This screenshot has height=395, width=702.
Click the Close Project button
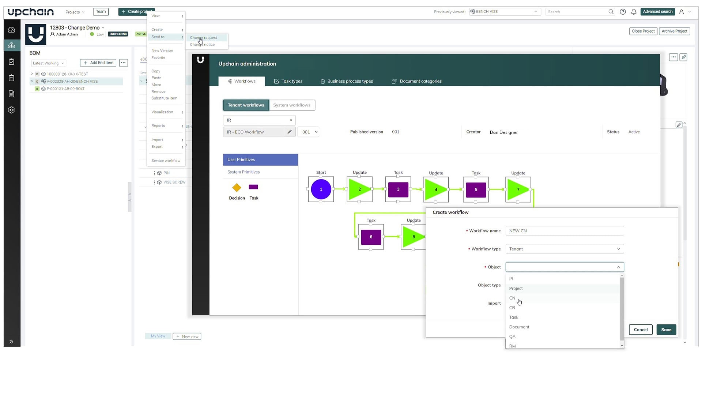click(643, 31)
